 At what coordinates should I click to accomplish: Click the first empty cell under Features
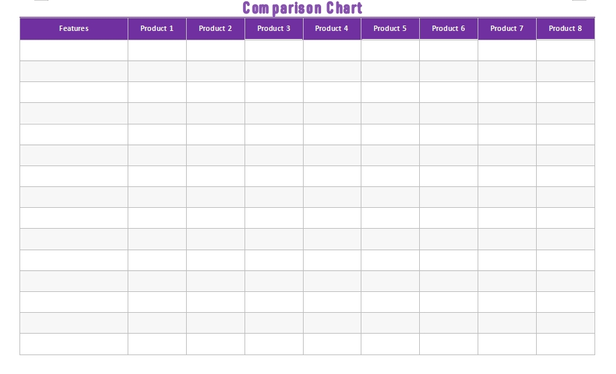click(x=74, y=50)
